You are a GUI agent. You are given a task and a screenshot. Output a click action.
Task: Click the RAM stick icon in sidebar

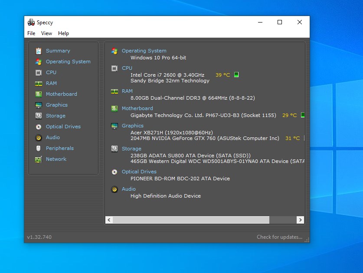39,83
